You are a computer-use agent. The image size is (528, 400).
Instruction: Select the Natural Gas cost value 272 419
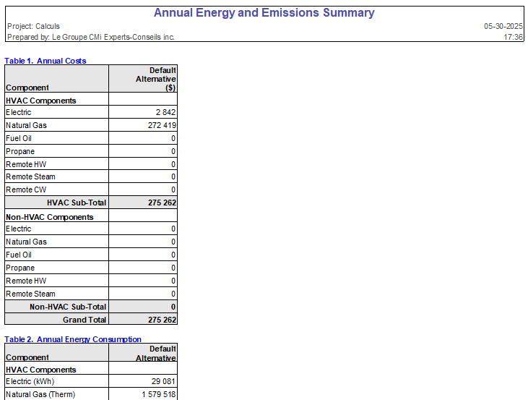161,126
